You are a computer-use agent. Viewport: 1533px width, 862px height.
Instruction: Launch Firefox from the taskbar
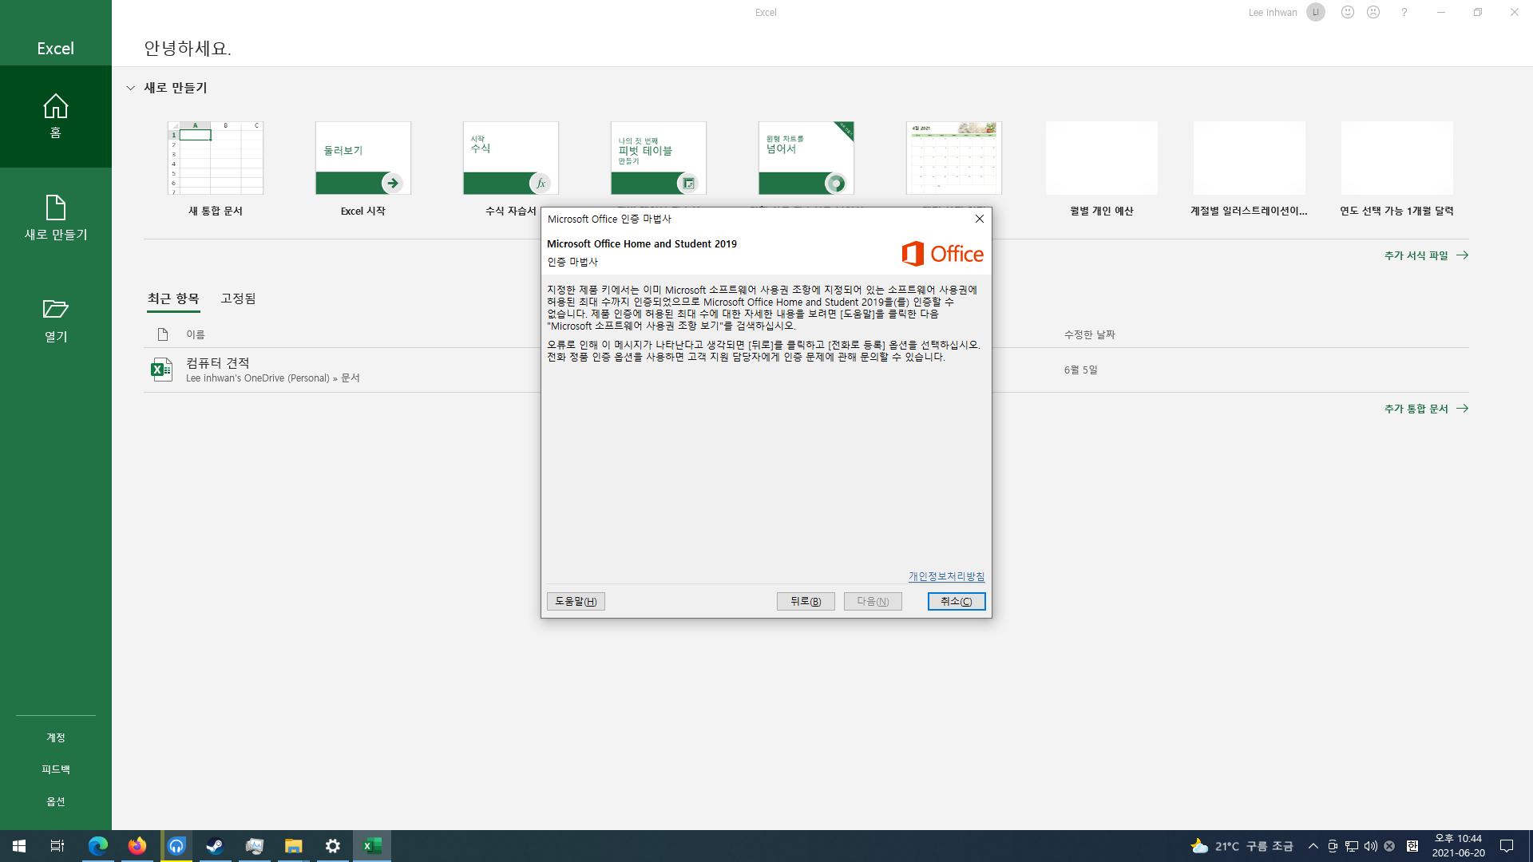137,846
